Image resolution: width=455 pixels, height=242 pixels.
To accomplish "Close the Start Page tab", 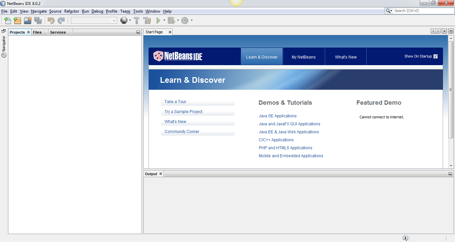I will pos(170,32).
